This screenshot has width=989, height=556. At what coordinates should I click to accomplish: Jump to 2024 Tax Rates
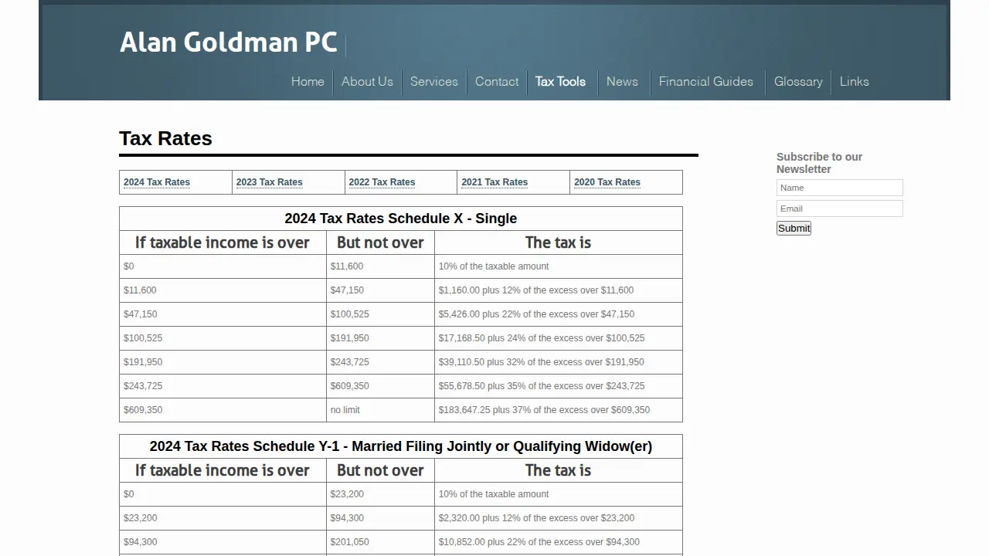(156, 182)
